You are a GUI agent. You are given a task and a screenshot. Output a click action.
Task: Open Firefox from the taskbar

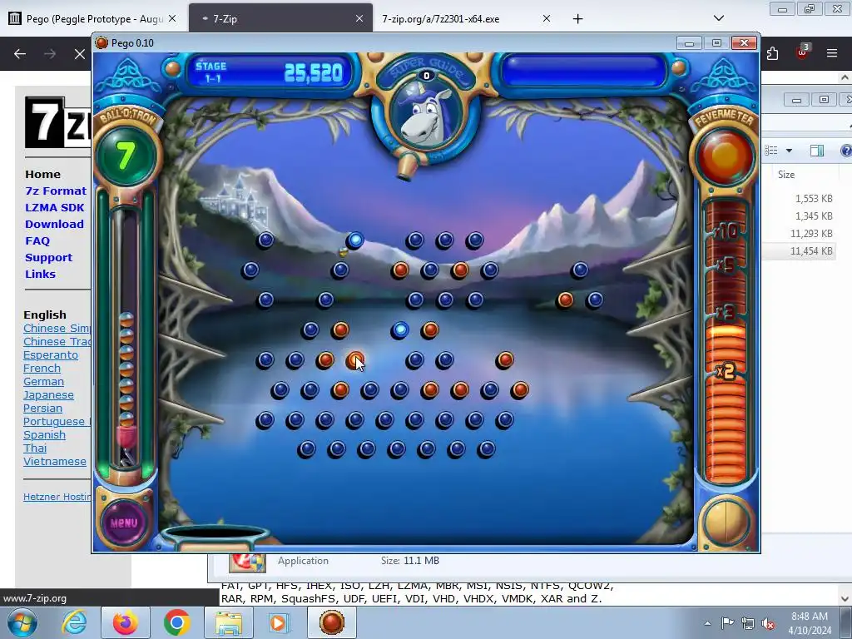click(125, 622)
